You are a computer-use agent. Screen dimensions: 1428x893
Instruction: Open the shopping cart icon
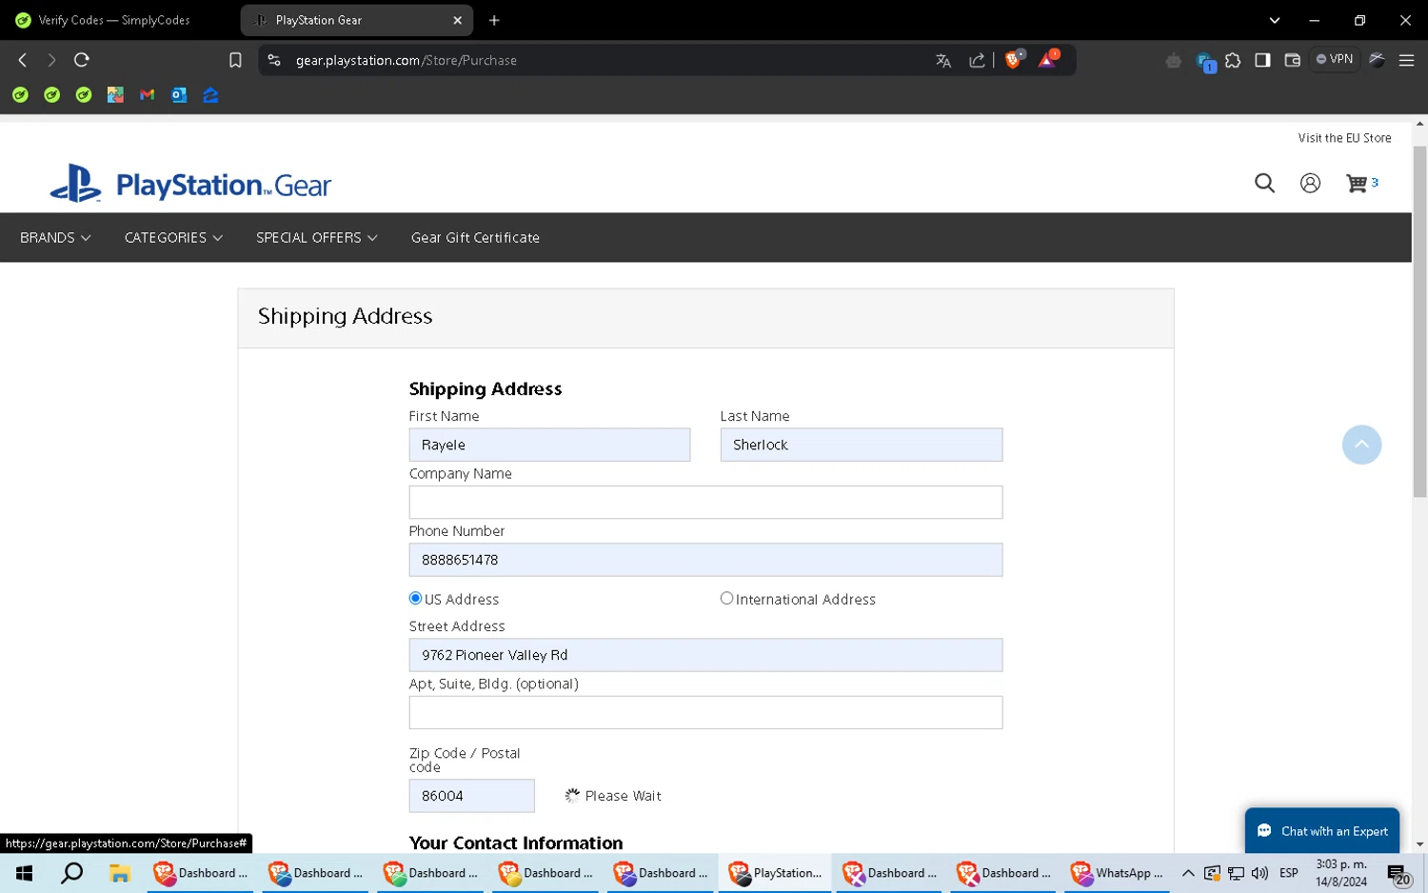coord(1357,183)
